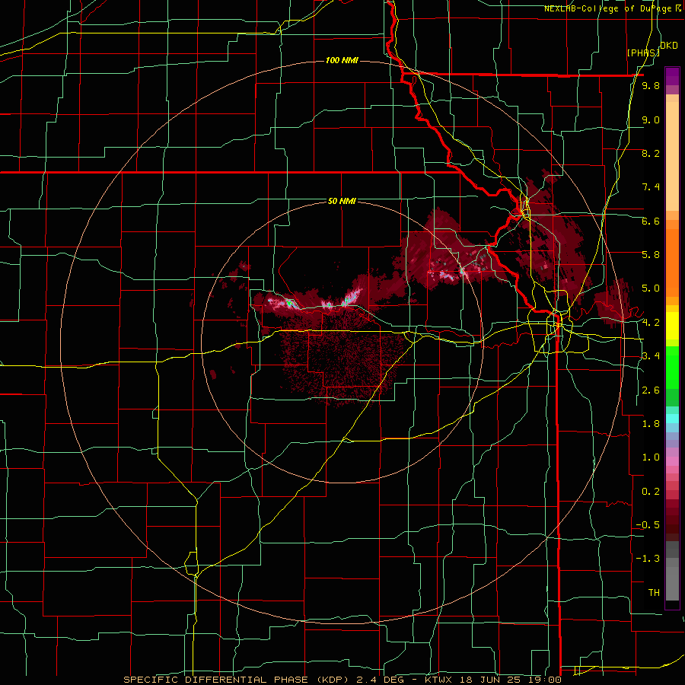
Task: Click the pink segment of the color bar
Action: pyautogui.click(x=672, y=461)
